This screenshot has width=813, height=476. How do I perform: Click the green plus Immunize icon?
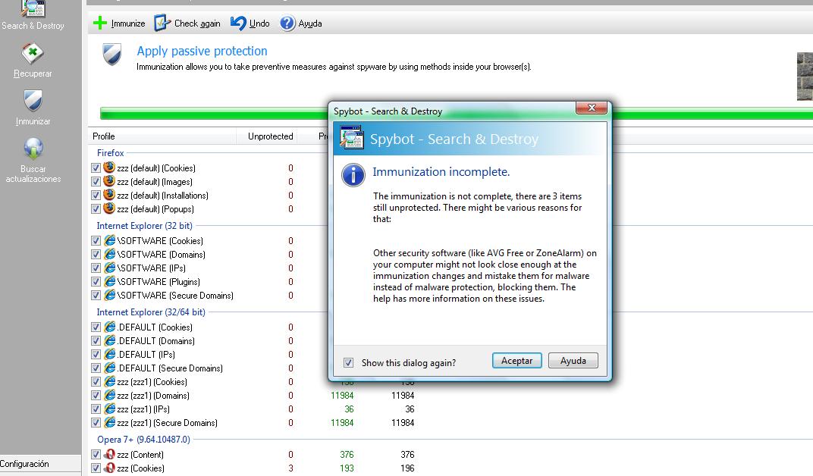tap(99, 23)
